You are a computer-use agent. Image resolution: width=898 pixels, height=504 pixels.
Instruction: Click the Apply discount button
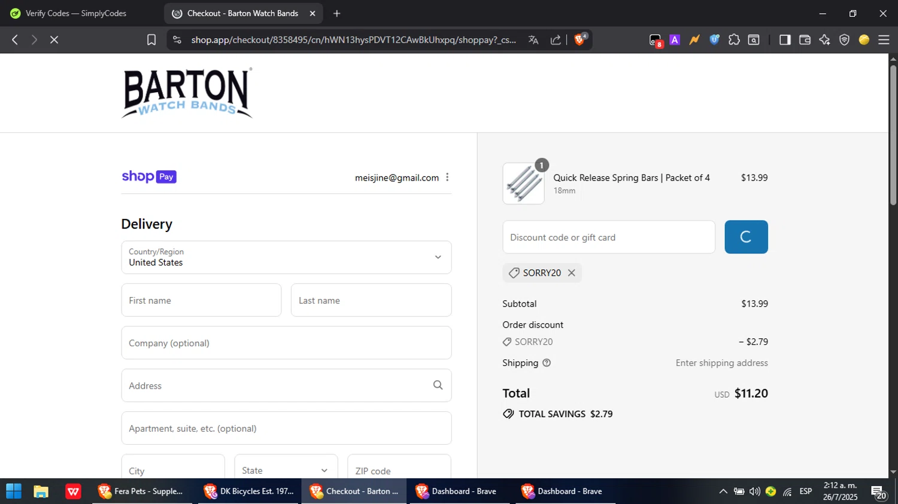coord(746,237)
